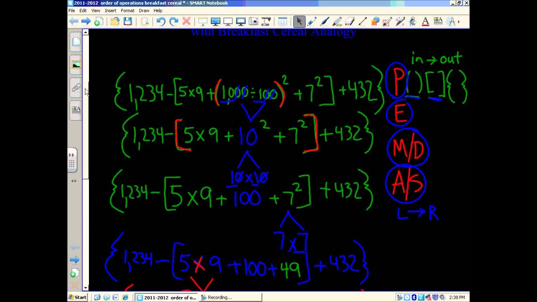Launch the screen capture camera tool
The height and width of the screenshot is (302, 537).
(x=253, y=21)
